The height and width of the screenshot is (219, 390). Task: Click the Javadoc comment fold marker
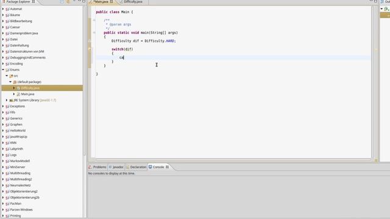point(94,20)
